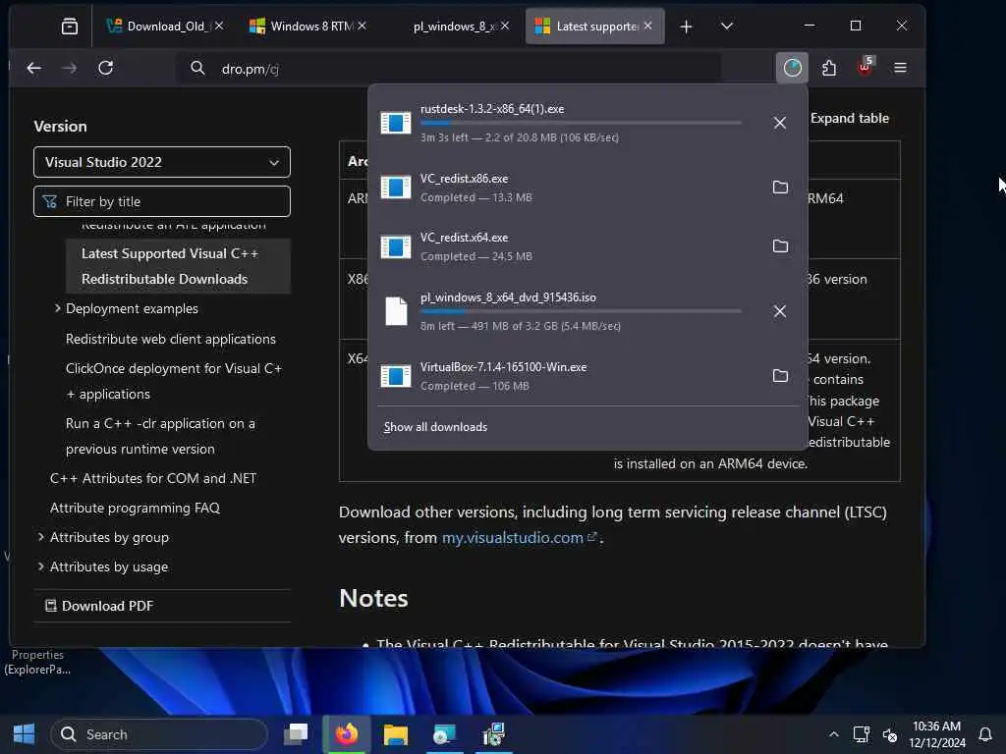Go back to previous page
The height and width of the screenshot is (754, 1006).
(34, 68)
